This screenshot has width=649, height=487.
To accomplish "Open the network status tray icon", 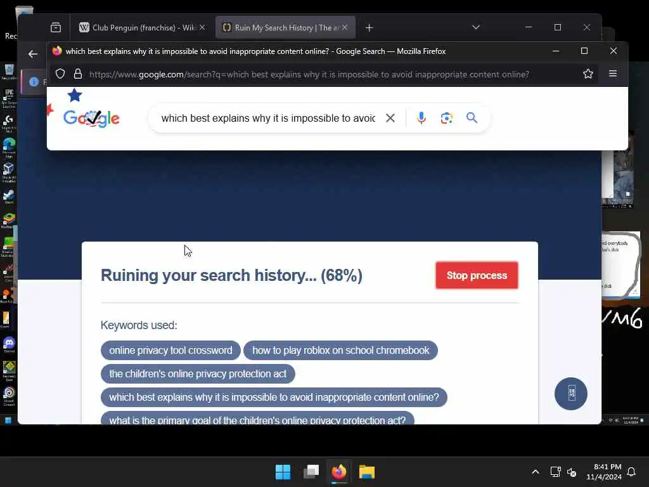I will tap(555, 472).
